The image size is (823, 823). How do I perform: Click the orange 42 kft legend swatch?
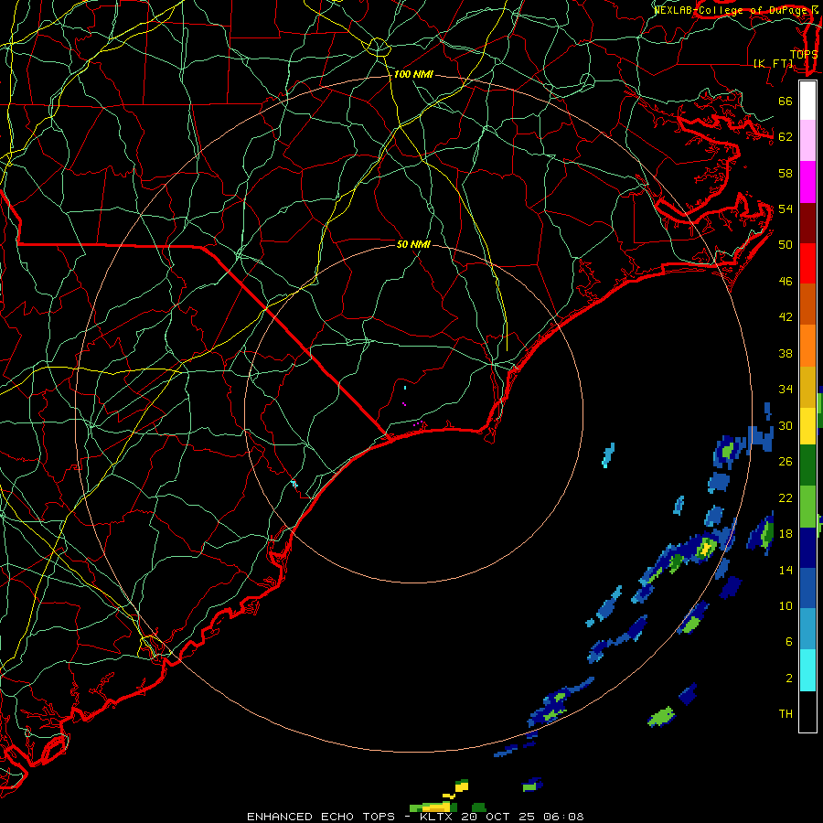point(807,345)
